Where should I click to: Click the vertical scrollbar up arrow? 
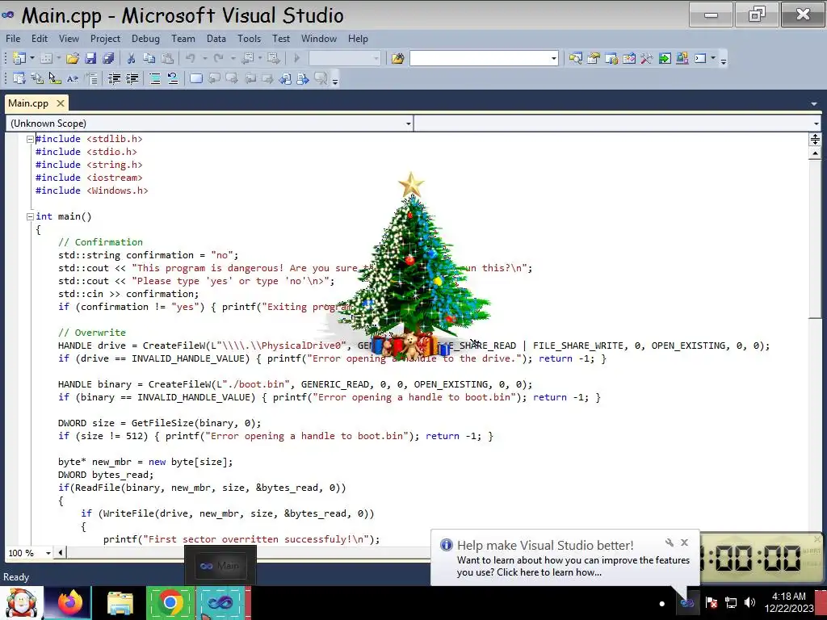pos(815,153)
